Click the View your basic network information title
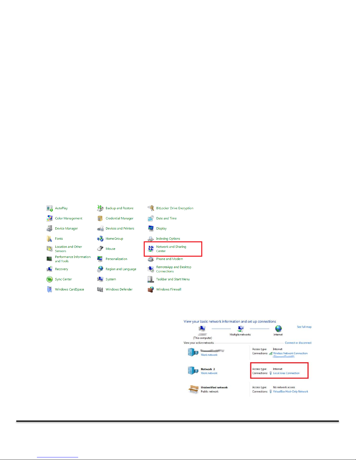This screenshot has width=356, height=460. [230, 322]
